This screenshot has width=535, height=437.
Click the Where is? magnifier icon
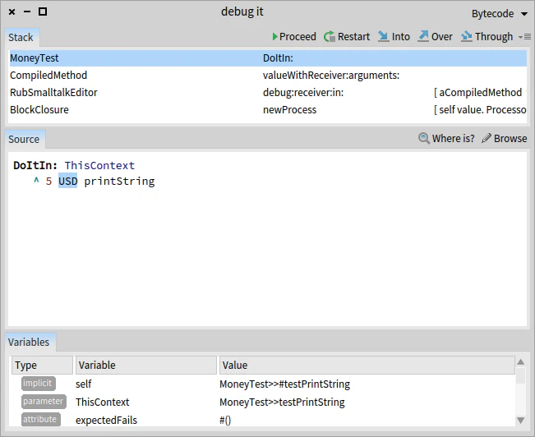coord(424,138)
